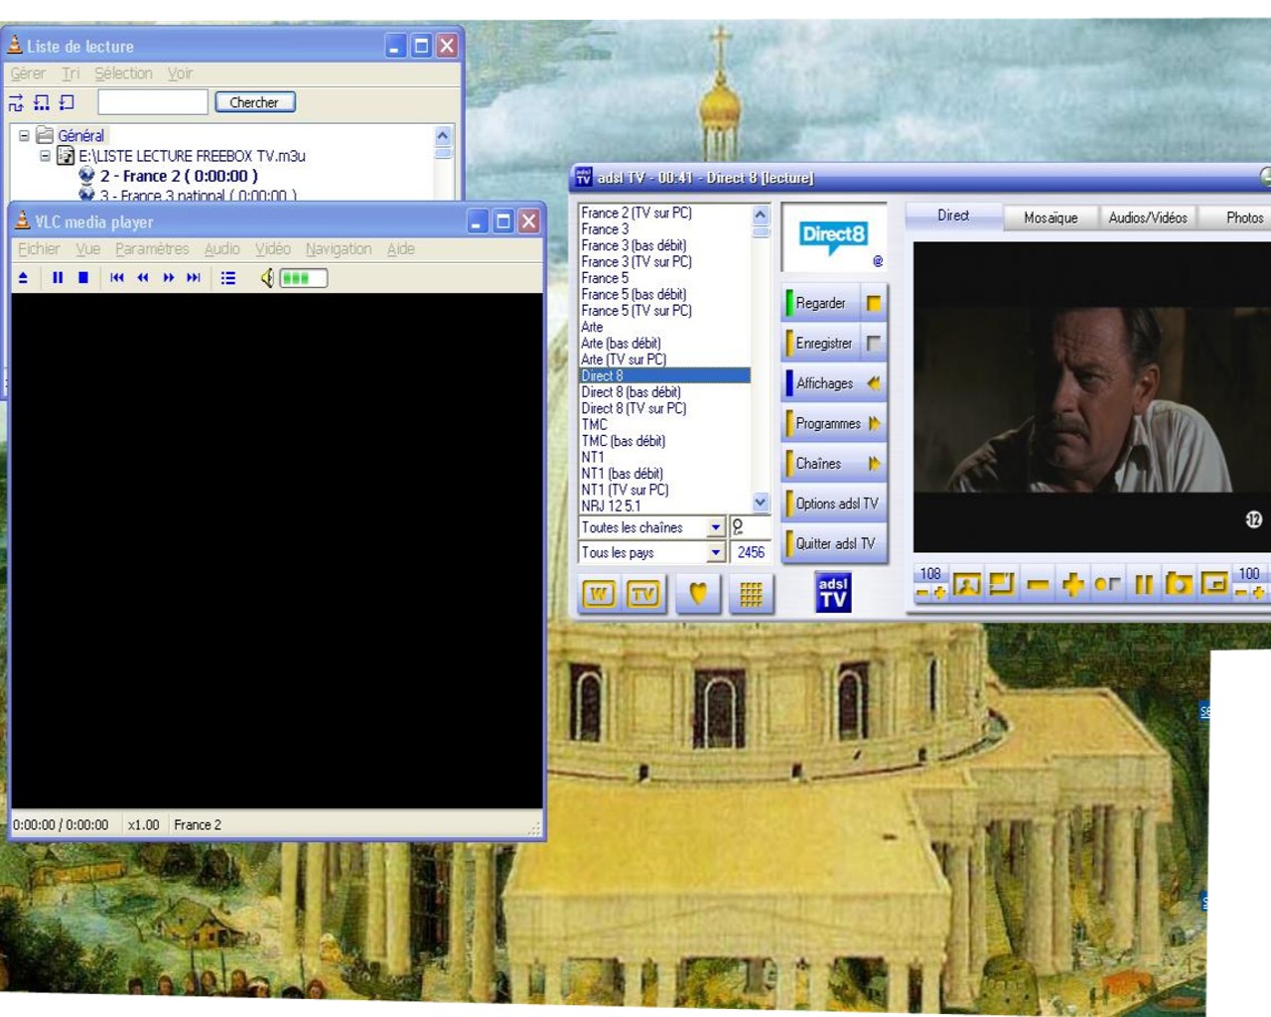Image resolution: width=1271 pixels, height=1017 pixels.
Task: Toggle the grey square next to Enregistrer
Action: tap(874, 344)
